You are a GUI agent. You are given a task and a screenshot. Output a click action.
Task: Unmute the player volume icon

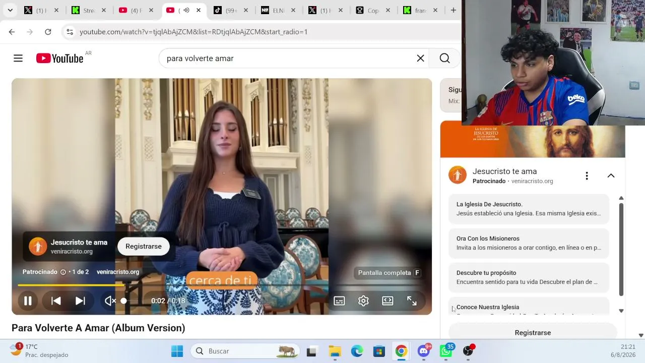[x=110, y=301]
